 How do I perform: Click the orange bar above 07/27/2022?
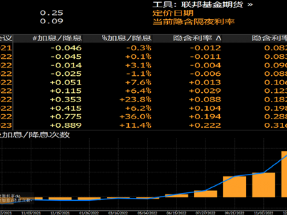pyautogui.click(x=205, y=193)
